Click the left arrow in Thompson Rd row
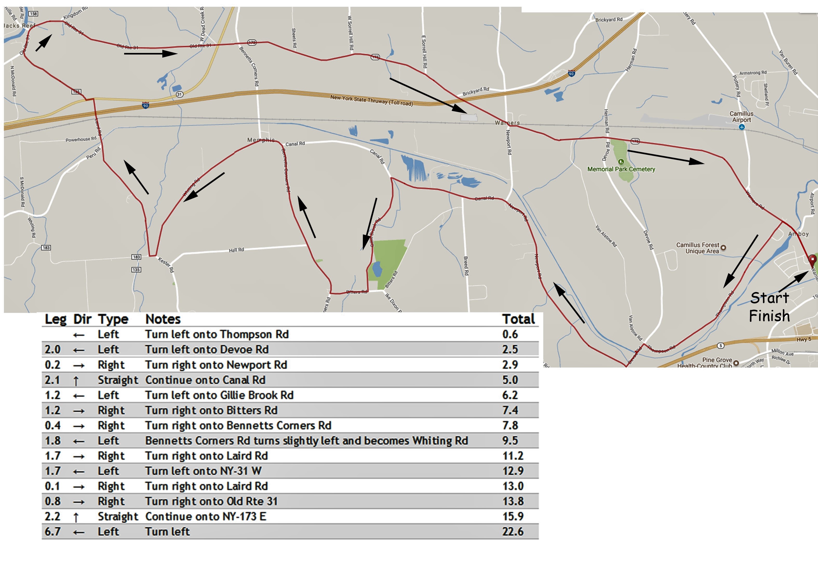 [79, 335]
